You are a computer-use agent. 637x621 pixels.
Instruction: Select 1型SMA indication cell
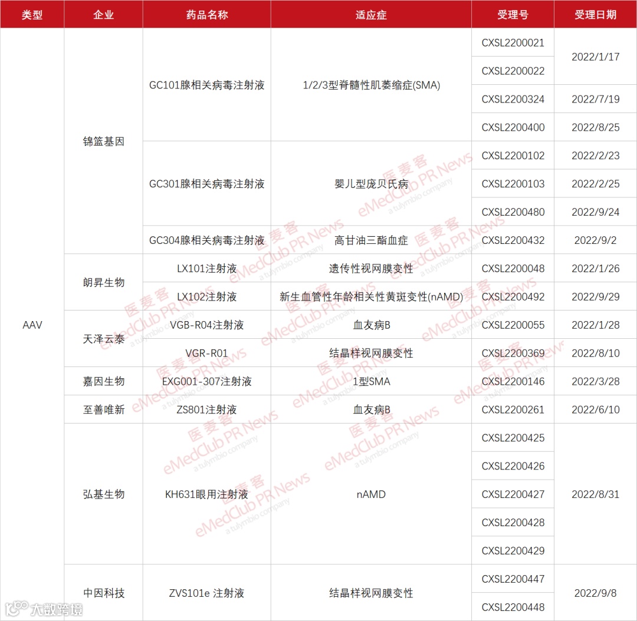(371, 381)
